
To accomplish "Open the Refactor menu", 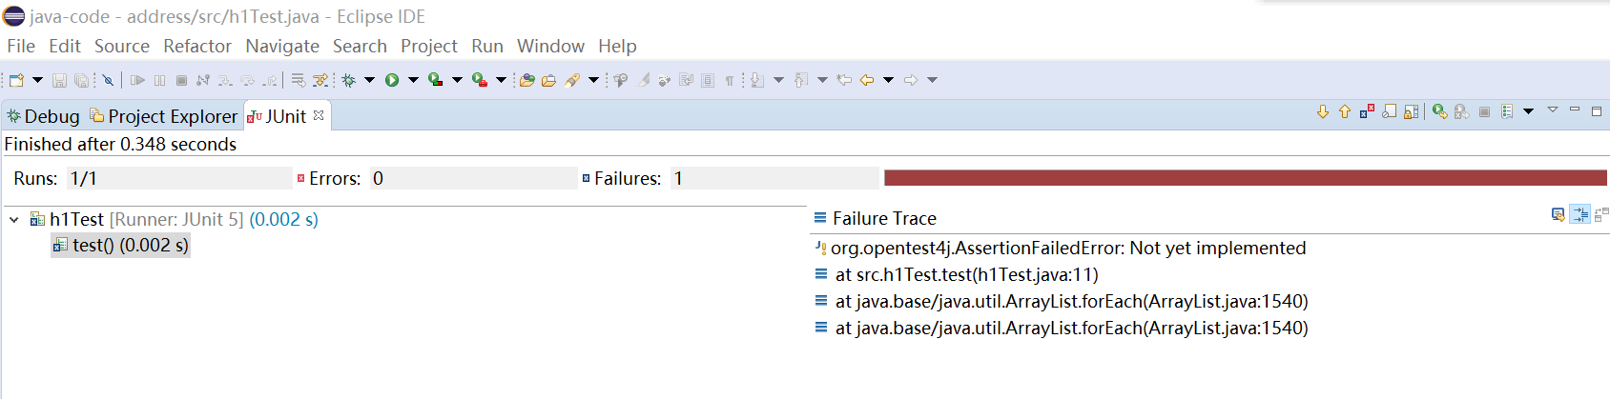I will click(x=196, y=46).
